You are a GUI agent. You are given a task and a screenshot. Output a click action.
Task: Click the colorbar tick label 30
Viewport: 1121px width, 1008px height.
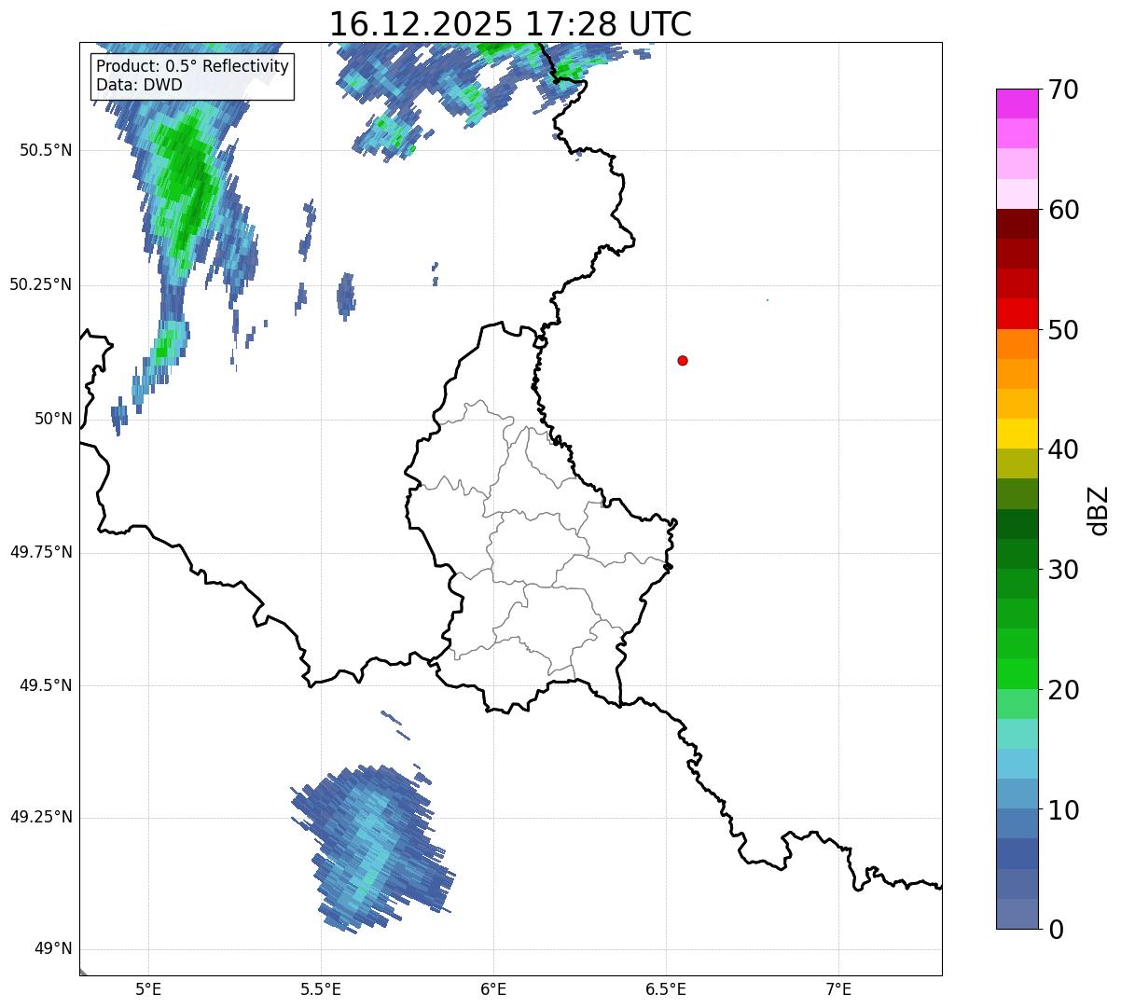1063,570
